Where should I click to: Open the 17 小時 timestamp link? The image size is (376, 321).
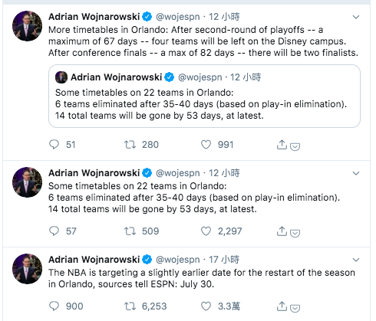224,260
